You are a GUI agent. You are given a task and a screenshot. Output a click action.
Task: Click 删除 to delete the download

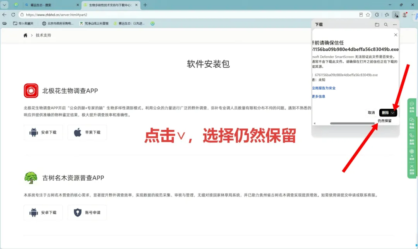point(385,113)
